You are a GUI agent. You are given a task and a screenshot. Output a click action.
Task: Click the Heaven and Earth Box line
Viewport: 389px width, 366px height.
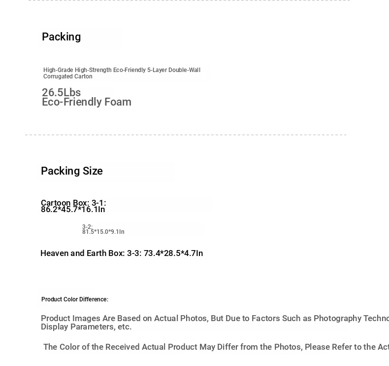122,253
